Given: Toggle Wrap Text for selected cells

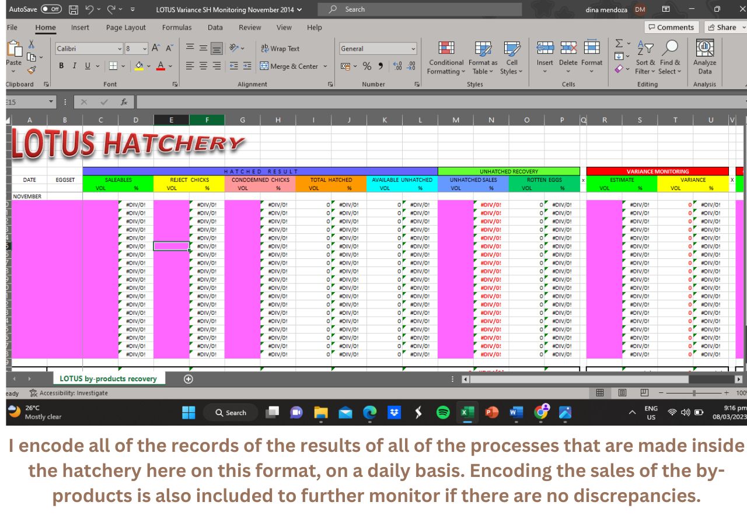Looking at the screenshot, I should (x=280, y=48).
